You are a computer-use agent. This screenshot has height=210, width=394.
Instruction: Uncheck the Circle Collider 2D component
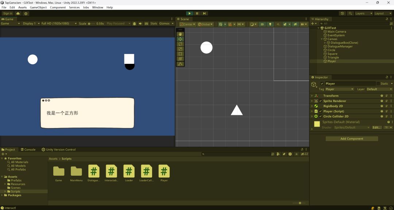(x=321, y=116)
